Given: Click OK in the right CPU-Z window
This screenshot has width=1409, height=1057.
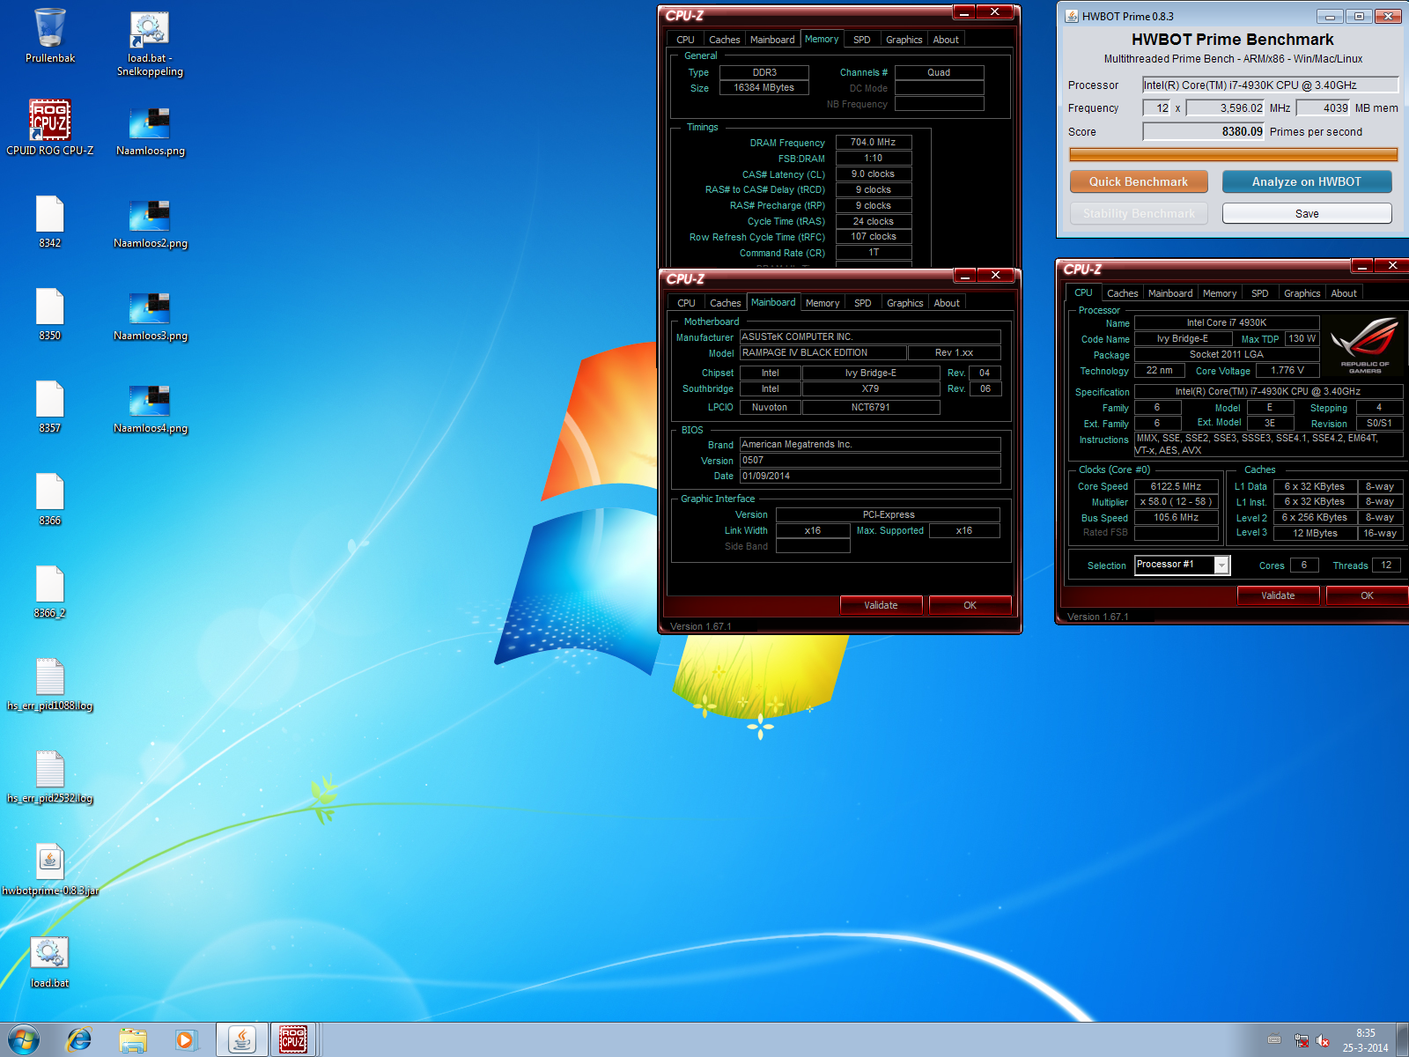Looking at the screenshot, I should [1367, 595].
